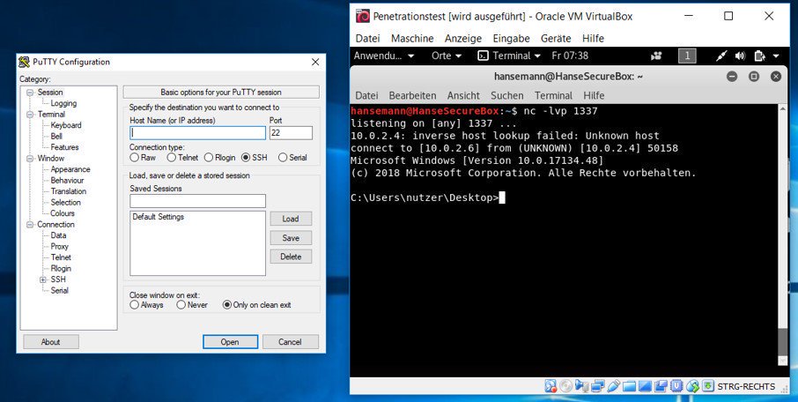The width and height of the screenshot is (798, 402).
Task: Click the Cancel button in PuTTY
Action: tap(290, 342)
